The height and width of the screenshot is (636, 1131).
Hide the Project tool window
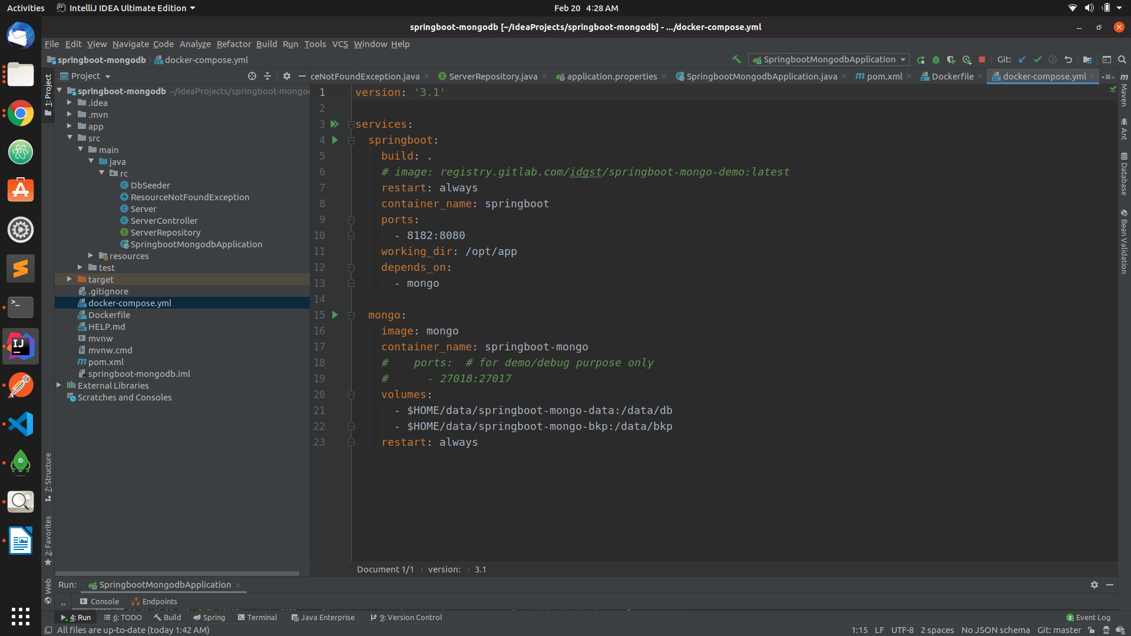[x=302, y=76]
